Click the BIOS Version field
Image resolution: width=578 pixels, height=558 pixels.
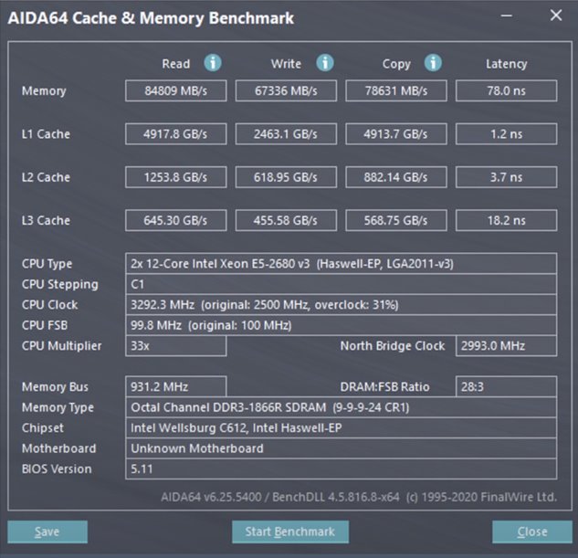pos(341,469)
